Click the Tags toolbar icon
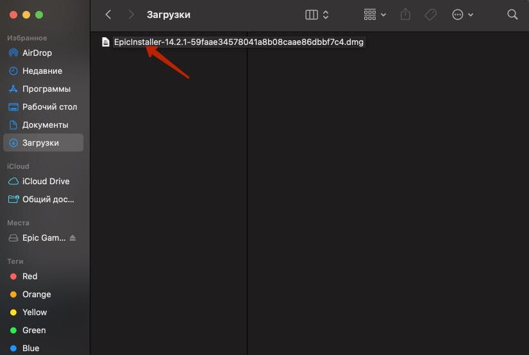529x355 pixels. 430,15
